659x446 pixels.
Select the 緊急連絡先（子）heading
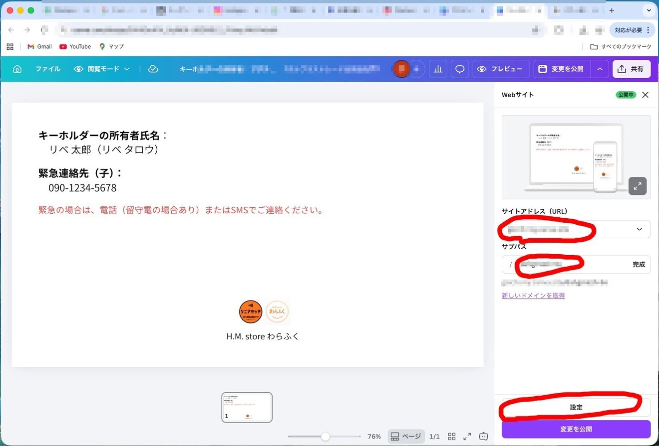click(x=80, y=173)
